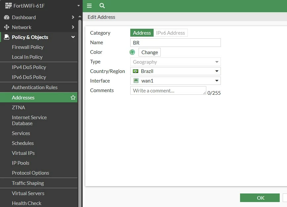
Task: Click the Comments resize grip handle
Action: click(204, 93)
